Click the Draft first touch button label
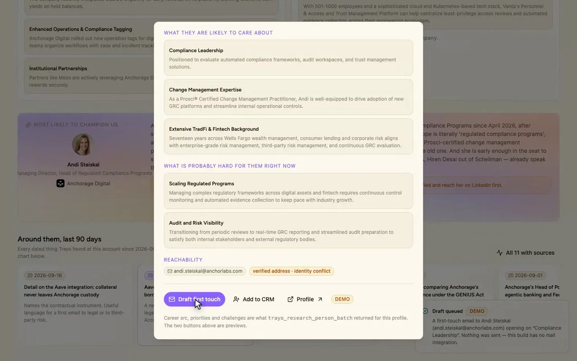This screenshot has width=577, height=361. [199, 299]
